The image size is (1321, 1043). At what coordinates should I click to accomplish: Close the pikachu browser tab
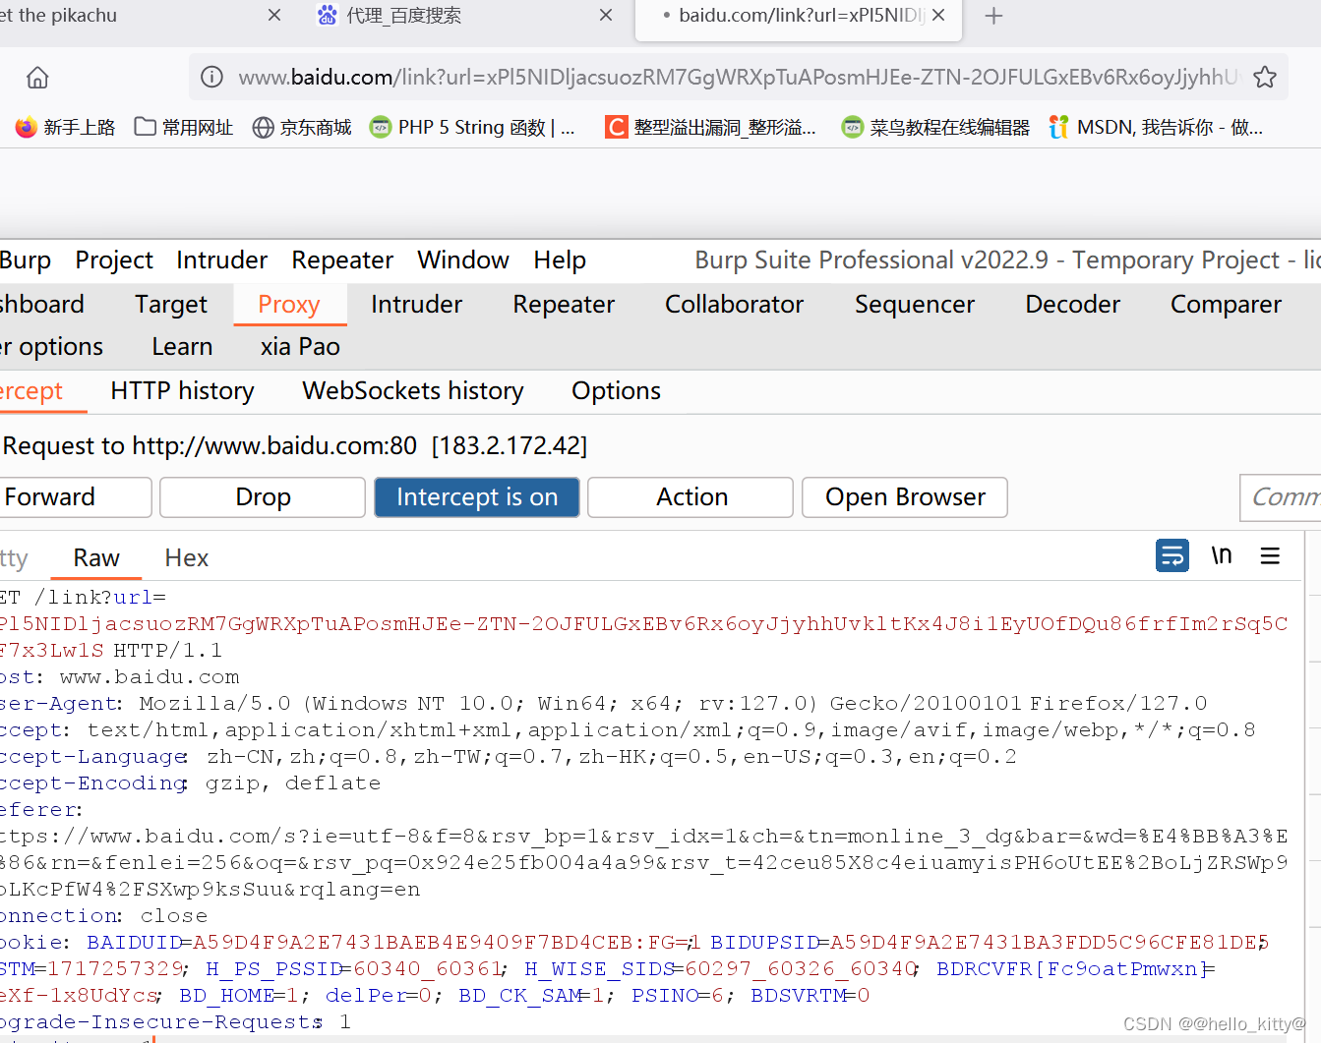274,16
